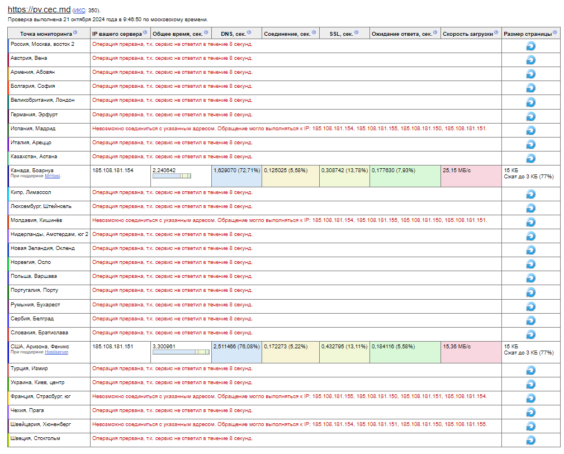Open the Hostiserver sponsor link

click(56, 352)
